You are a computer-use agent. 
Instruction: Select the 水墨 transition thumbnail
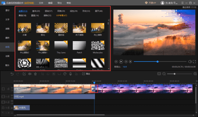[x=24, y=28]
